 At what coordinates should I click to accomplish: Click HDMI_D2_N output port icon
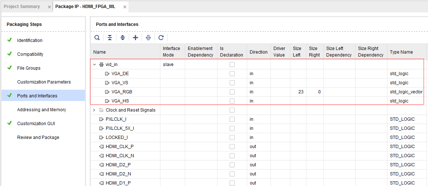101,174
